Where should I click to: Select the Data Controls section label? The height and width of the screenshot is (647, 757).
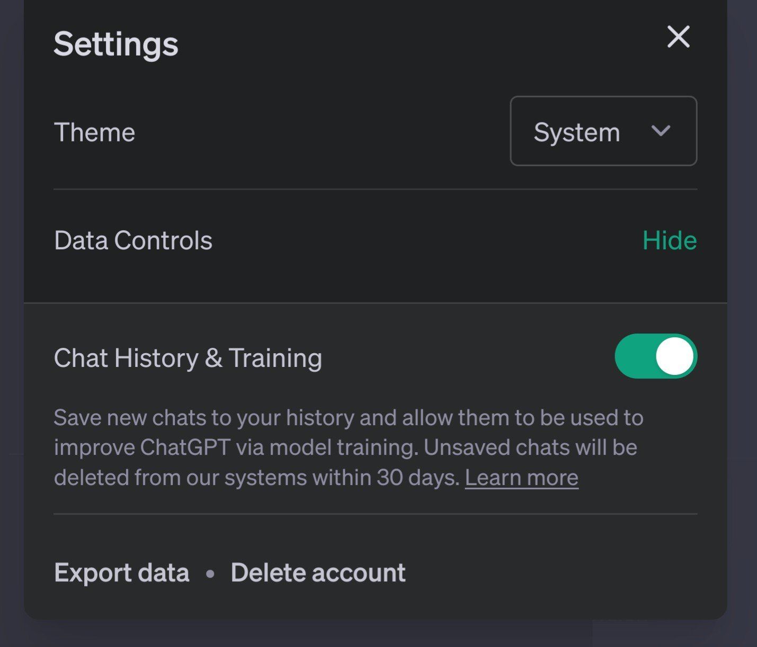133,240
